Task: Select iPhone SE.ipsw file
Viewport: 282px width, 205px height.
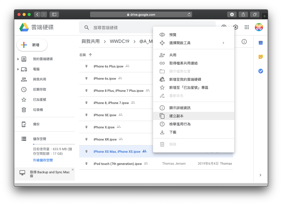Action: pyautogui.click(x=116, y=115)
